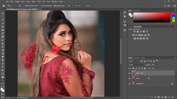Choose Zoom Out mode in options bar
177x99 pixels.
pyautogui.click(x=20, y=6)
